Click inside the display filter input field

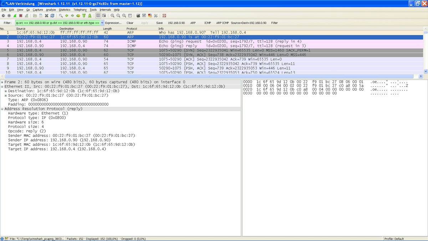[57, 23]
